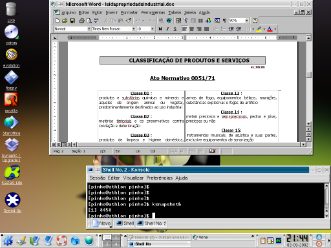The image size is (331, 248).
Task: Toggle italic formatting
Action: pos(167,29)
